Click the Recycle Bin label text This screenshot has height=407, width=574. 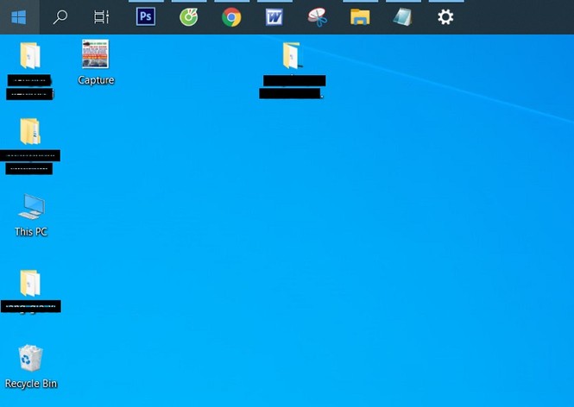pos(31,384)
